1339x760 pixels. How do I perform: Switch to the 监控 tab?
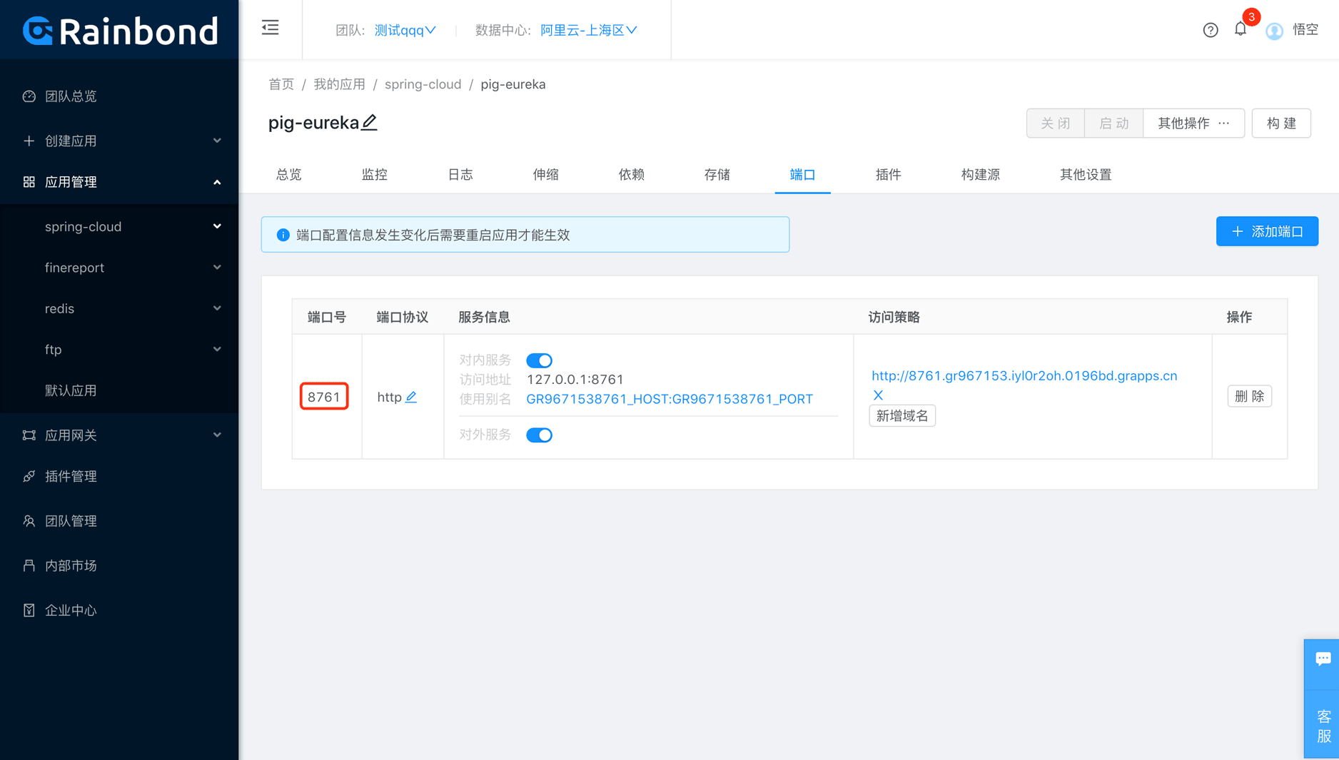(x=375, y=174)
